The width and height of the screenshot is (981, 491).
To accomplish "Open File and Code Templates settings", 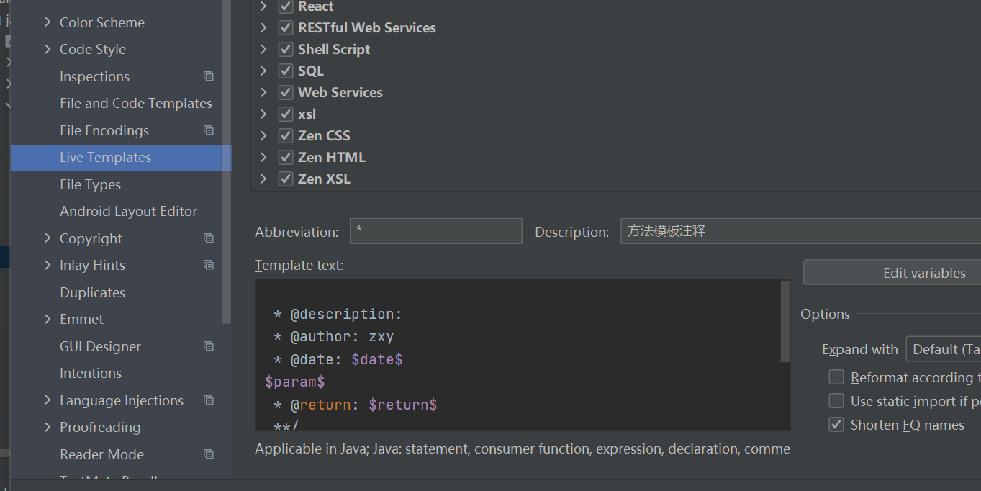I will click(x=135, y=103).
